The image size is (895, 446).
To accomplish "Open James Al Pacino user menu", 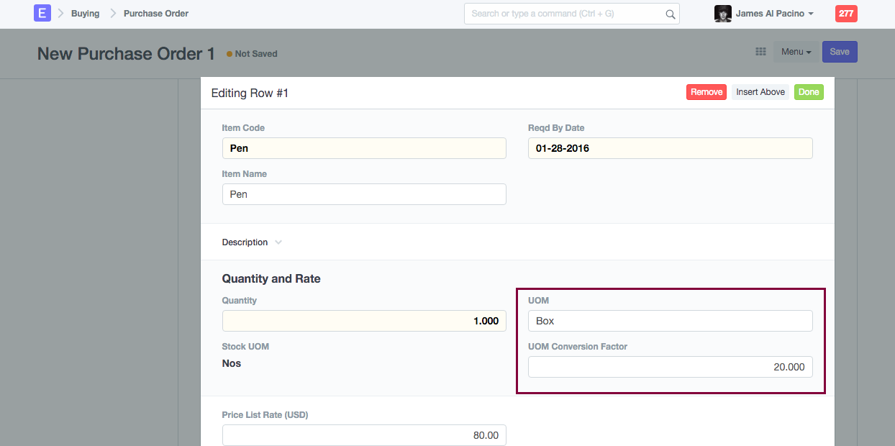I will (774, 14).
